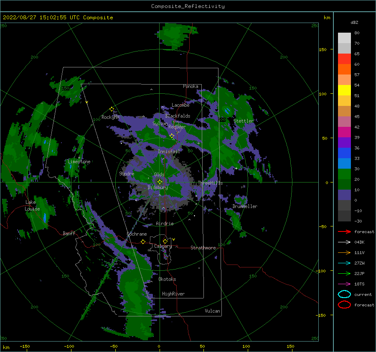Click the Olds city label
This screenshot has height=352, width=376.
159,175
